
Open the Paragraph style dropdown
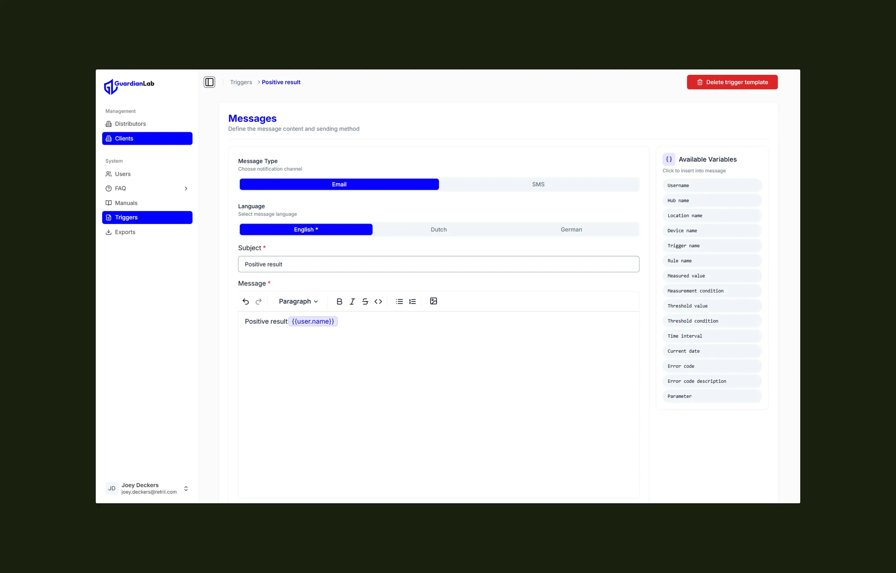pyautogui.click(x=298, y=301)
